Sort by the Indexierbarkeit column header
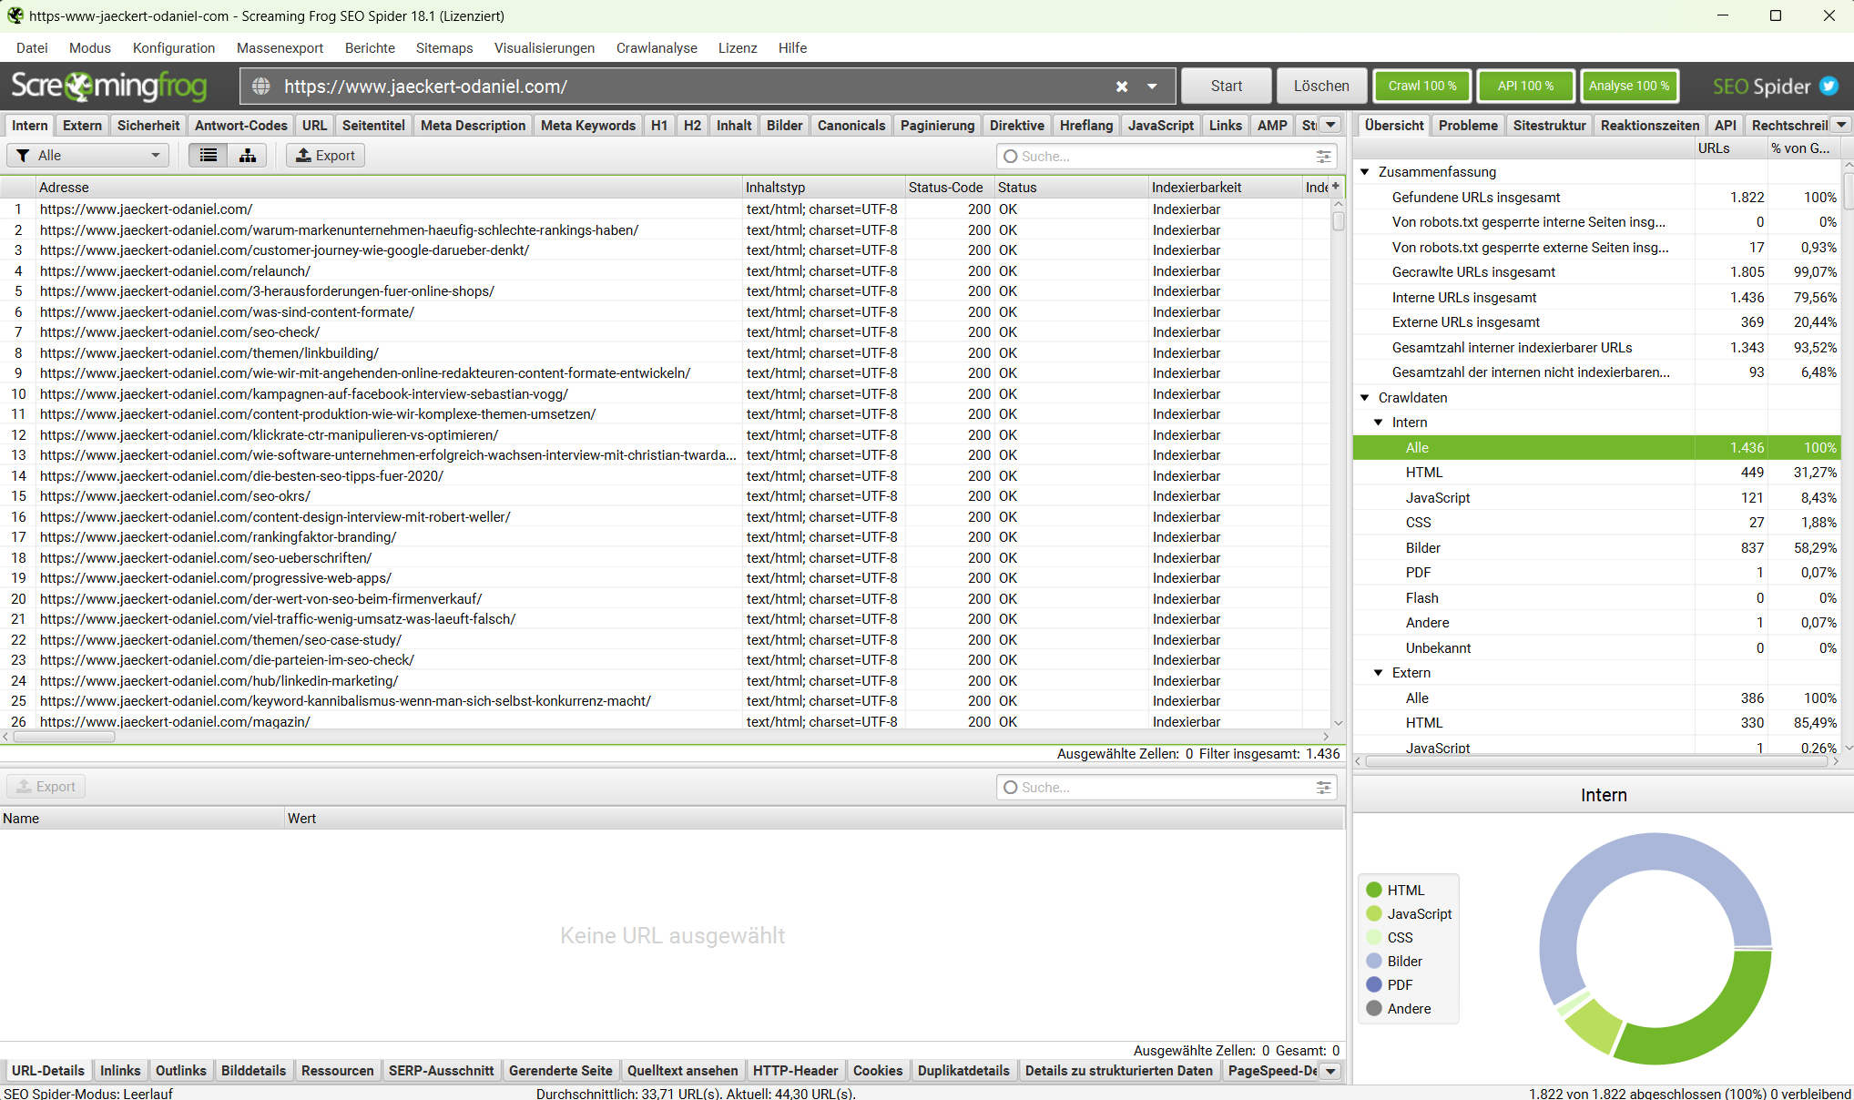The width and height of the screenshot is (1854, 1100). point(1225,188)
